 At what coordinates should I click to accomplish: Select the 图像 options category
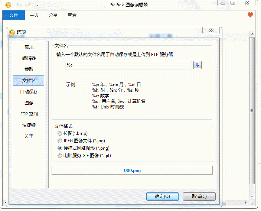tap(29, 103)
